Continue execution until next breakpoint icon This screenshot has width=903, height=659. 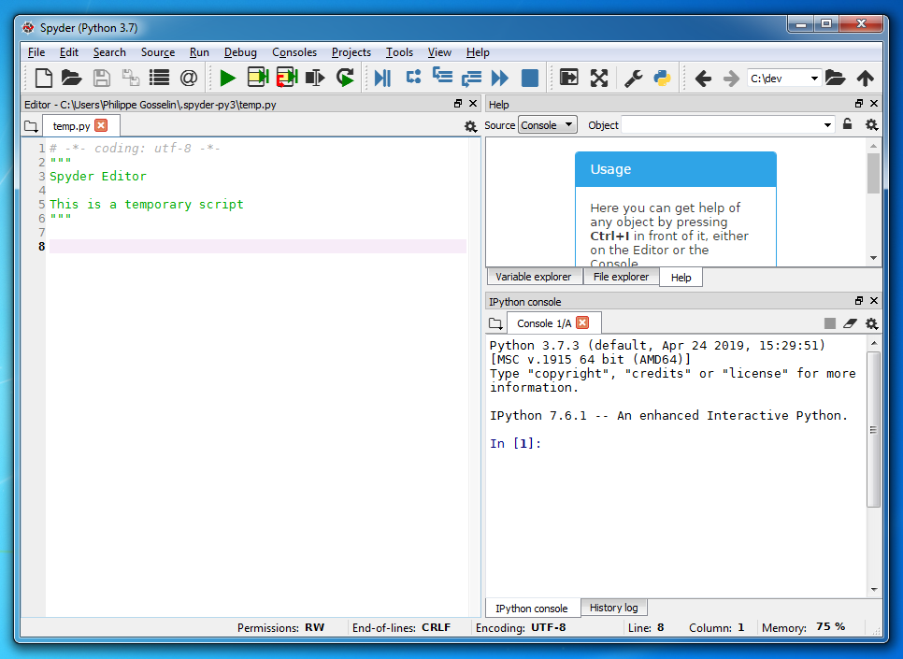(500, 78)
